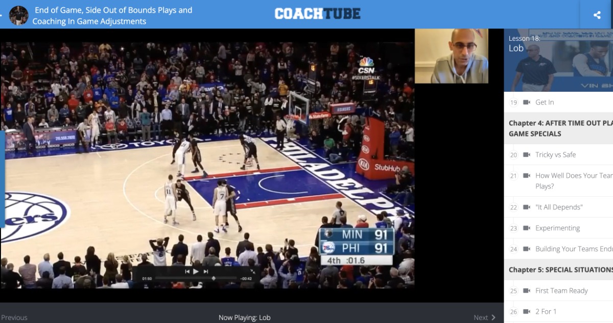Go to the Next lesson

(x=484, y=317)
